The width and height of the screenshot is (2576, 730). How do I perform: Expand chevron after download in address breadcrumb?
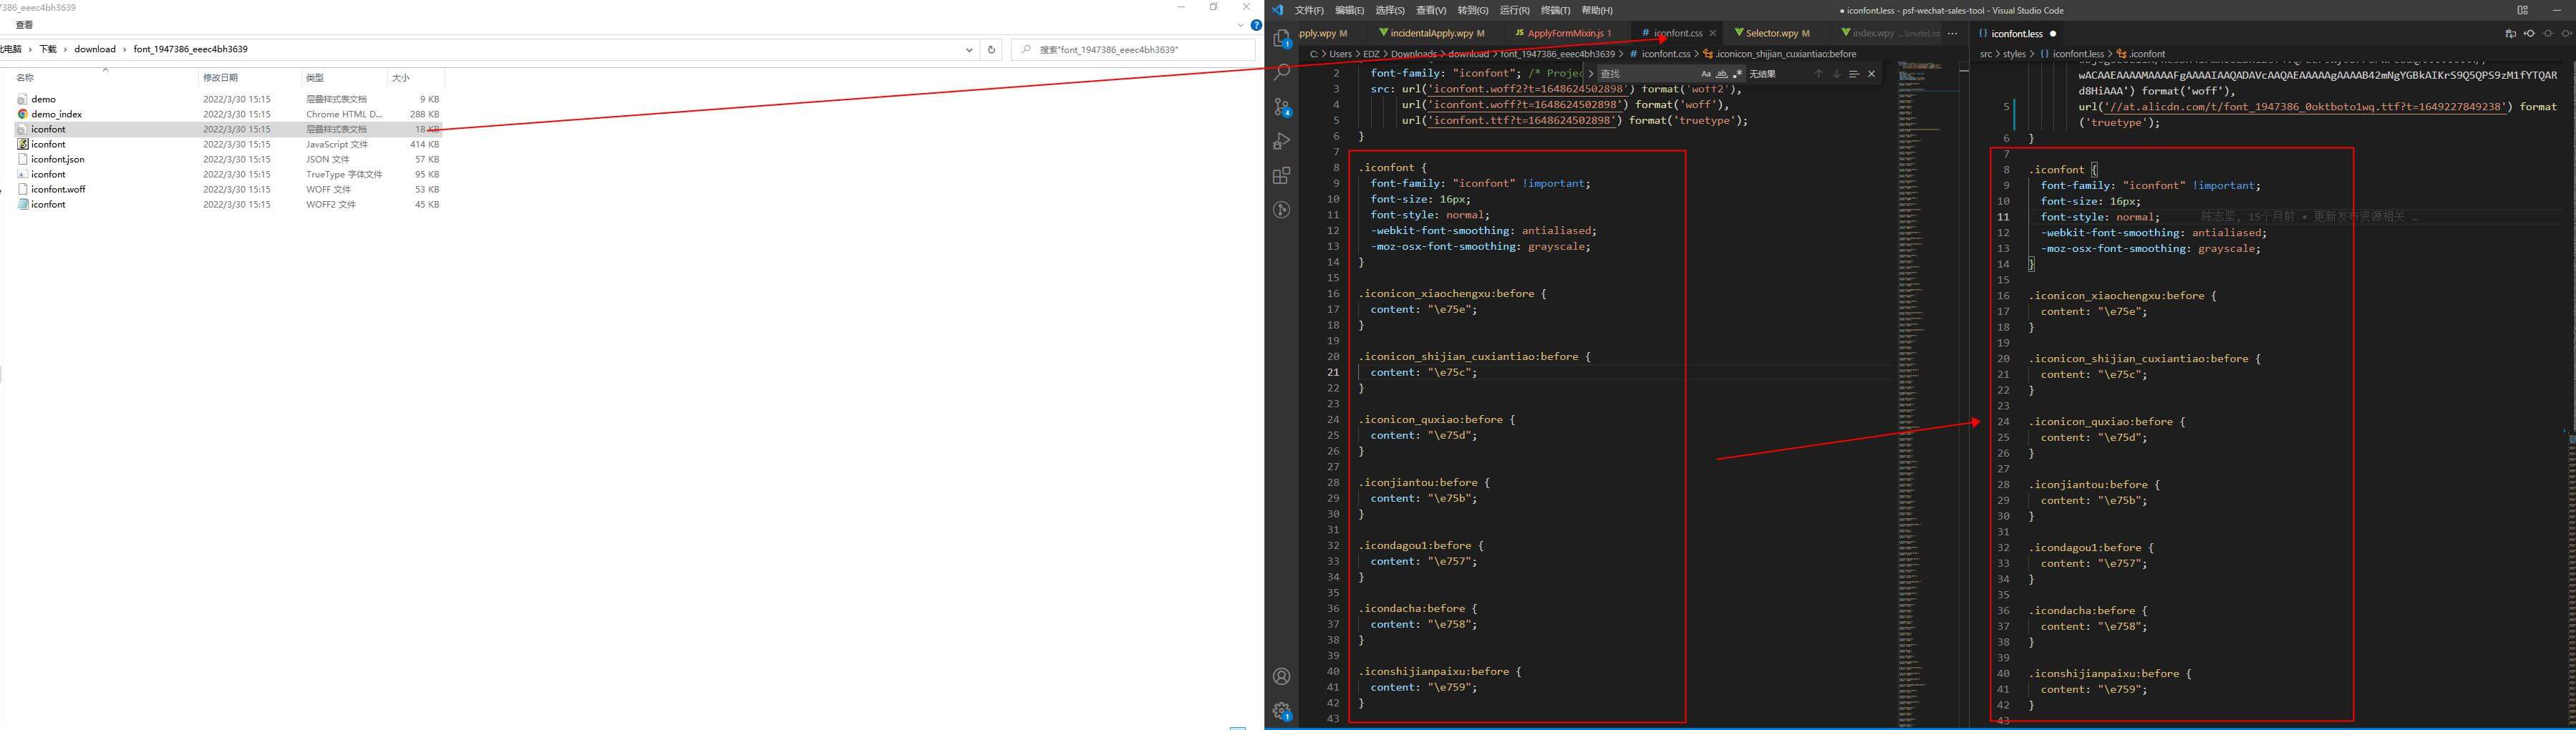(x=125, y=49)
